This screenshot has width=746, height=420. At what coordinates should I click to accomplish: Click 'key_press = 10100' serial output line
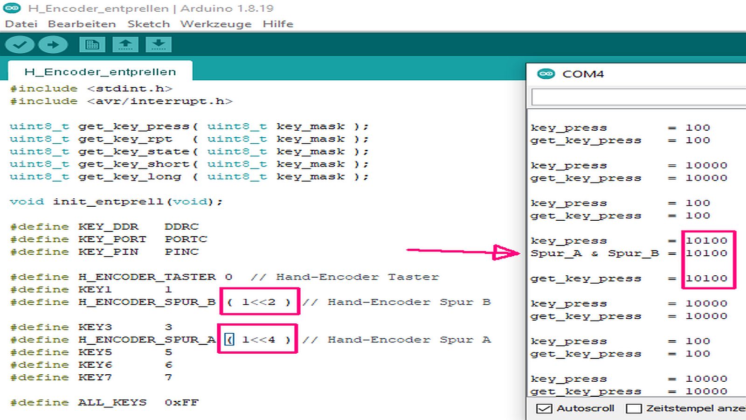[x=629, y=241]
